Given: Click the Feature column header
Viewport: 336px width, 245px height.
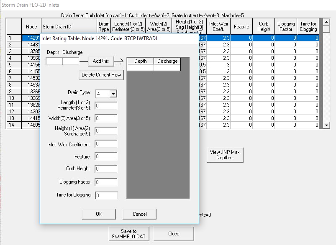Looking at the screenshot, I should pos(241,27).
